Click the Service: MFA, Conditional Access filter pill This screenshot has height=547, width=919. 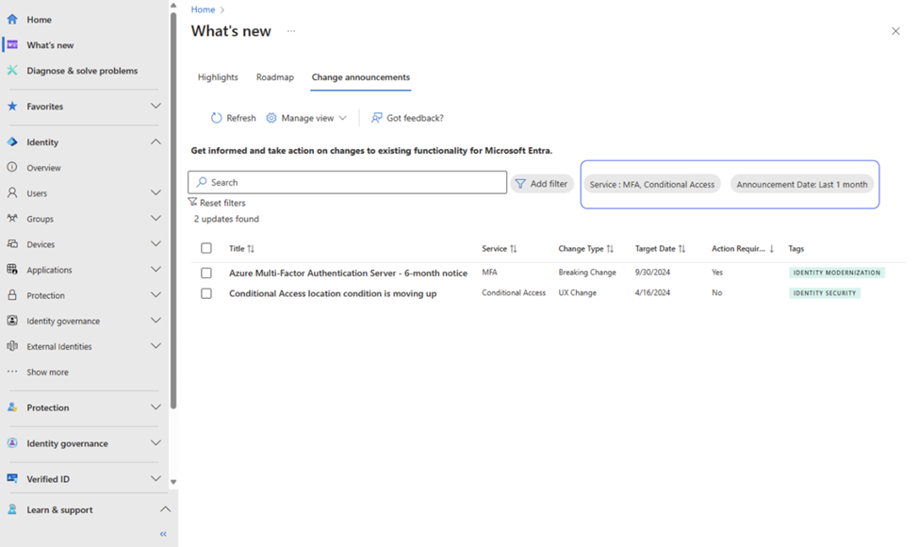(651, 184)
